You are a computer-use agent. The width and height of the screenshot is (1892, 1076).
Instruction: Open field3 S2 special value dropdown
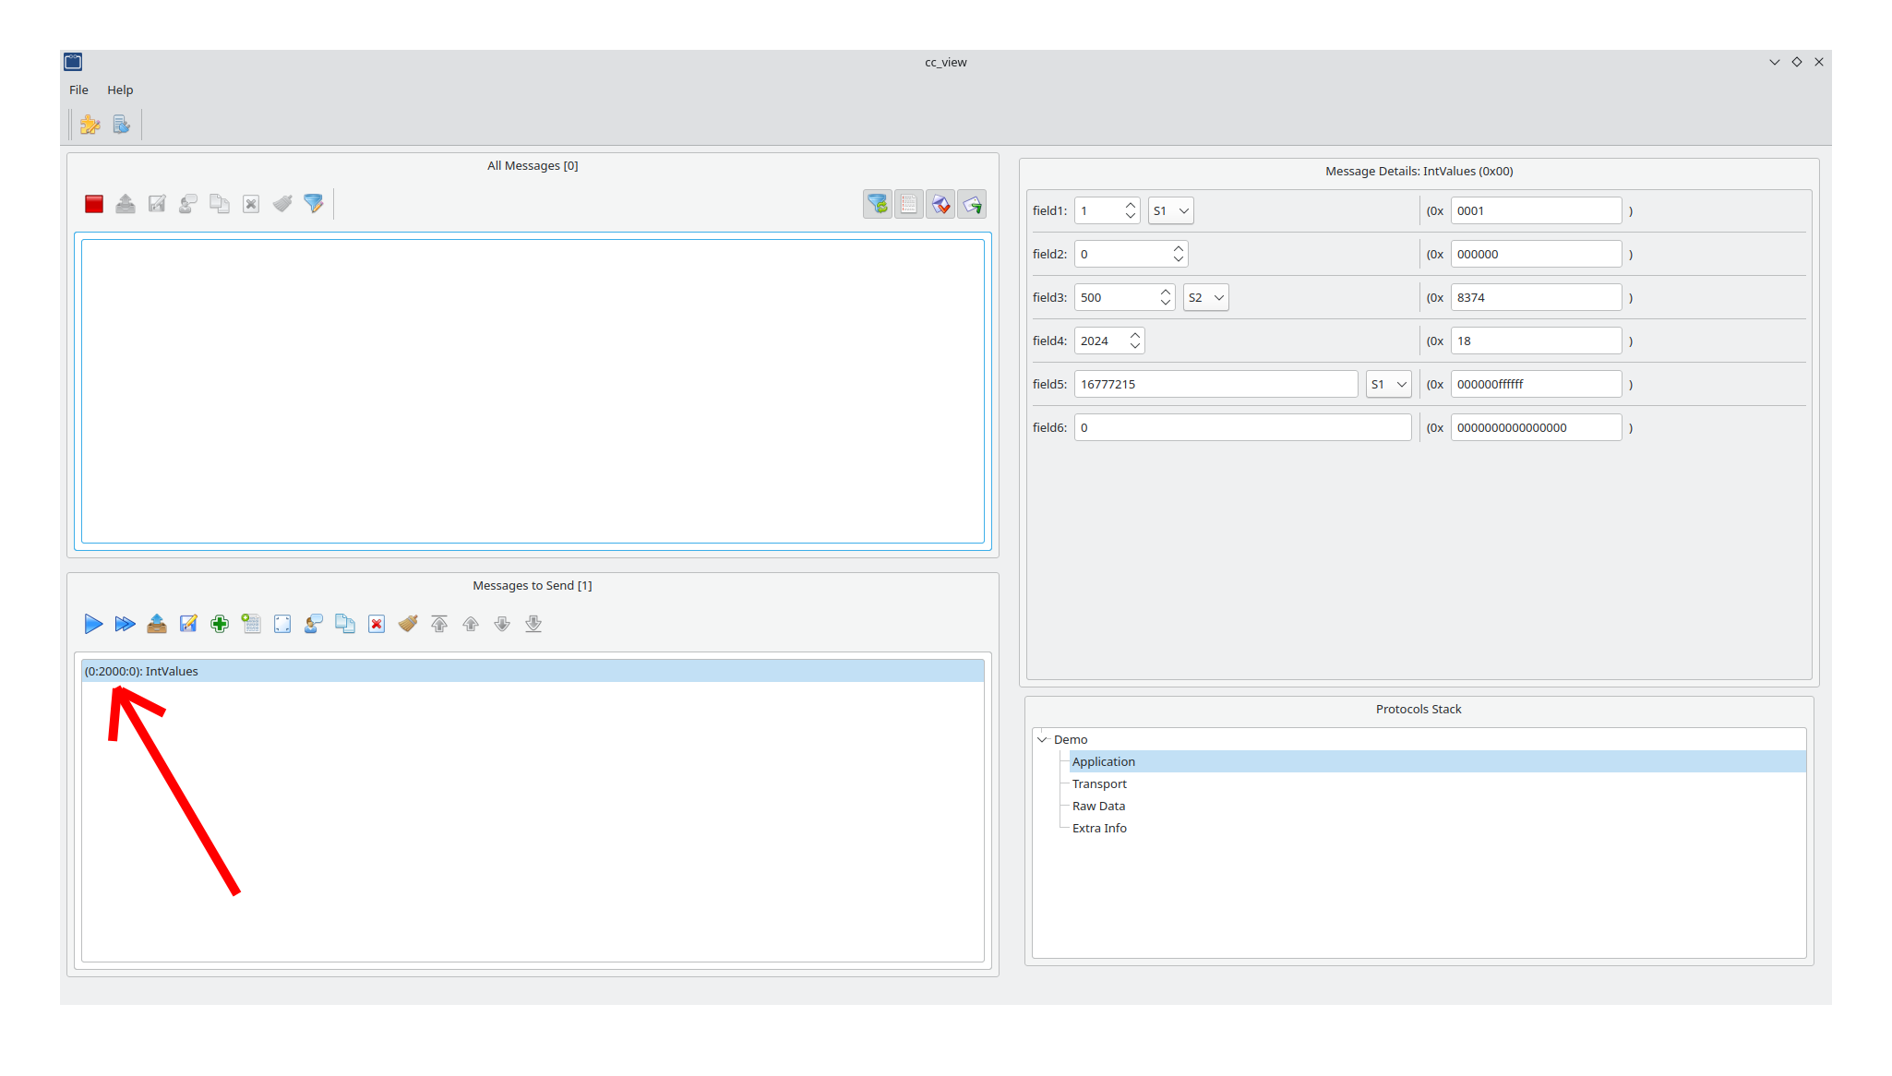[x=1206, y=297]
